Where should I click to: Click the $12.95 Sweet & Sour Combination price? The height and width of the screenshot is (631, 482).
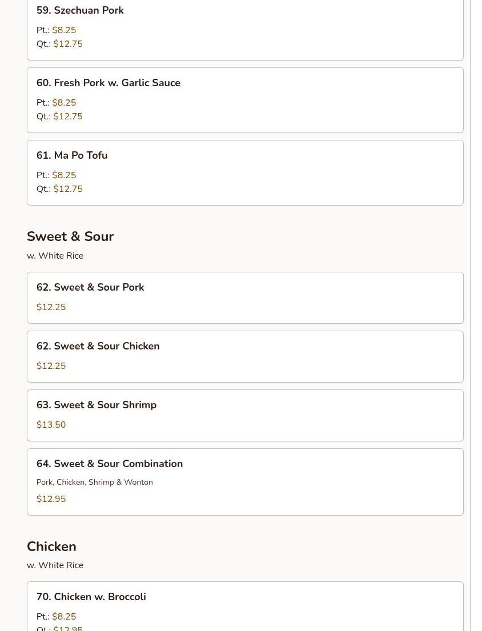point(51,499)
